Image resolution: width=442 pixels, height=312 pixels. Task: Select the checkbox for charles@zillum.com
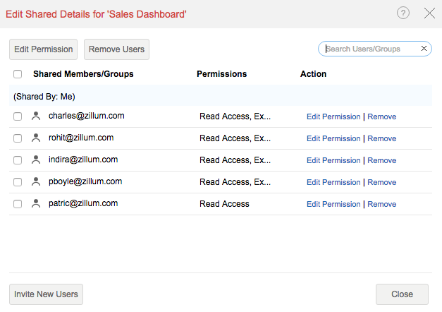pos(18,116)
